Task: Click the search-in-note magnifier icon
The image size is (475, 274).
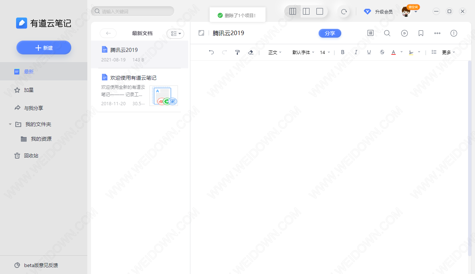Action: [387, 33]
